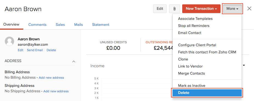Click Aaron Brown's profile avatar
Screen dimensions: 254x101
9,41
